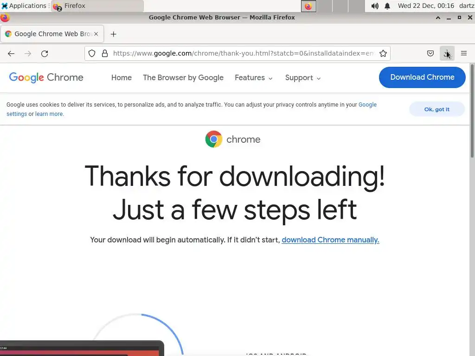The width and height of the screenshot is (475, 356).
Task: Click the date and time clock
Action: pyautogui.click(x=426, y=6)
